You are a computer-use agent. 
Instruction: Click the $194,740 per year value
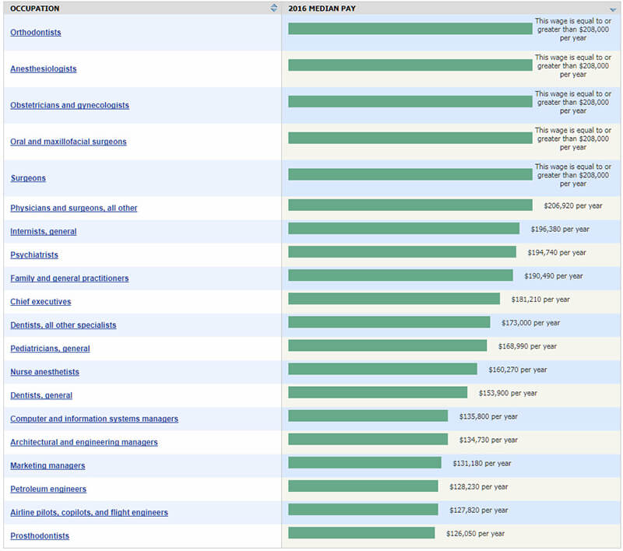point(557,252)
